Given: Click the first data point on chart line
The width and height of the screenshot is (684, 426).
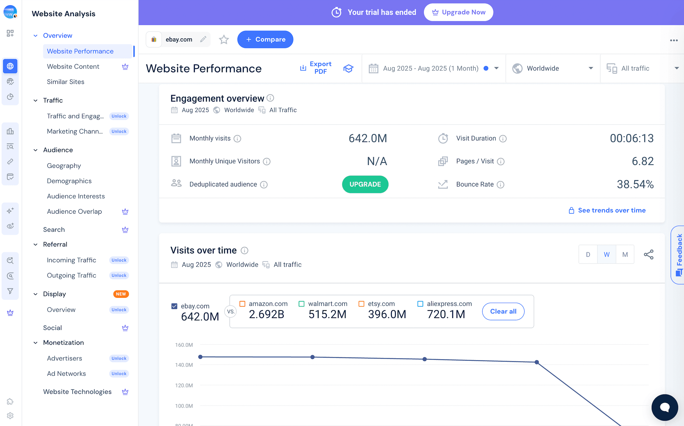Looking at the screenshot, I should click(x=200, y=357).
